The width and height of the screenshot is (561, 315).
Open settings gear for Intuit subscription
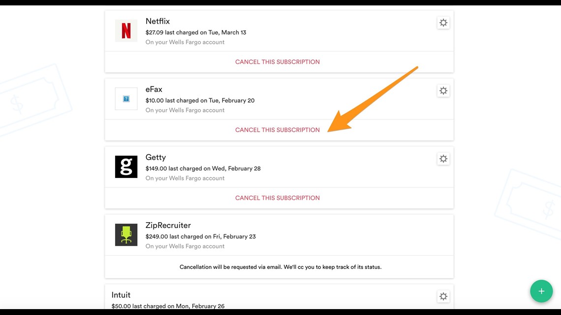(443, 296)
